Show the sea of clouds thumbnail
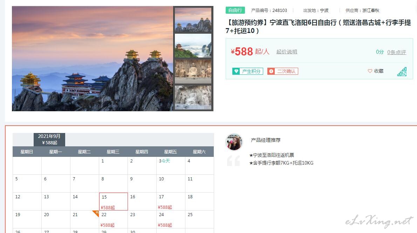Screen dimensions: 417x233 (x=193, y=46)
